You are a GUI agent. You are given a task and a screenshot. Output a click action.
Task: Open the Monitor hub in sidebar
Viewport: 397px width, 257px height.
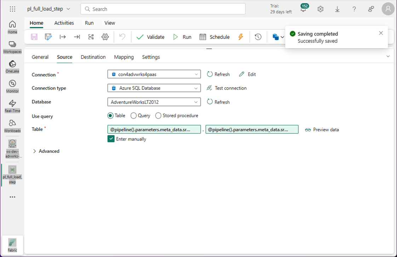coord(12,86)
